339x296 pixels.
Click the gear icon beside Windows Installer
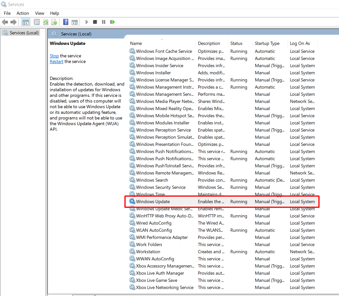pyautogui.click(x=132, y=73)
